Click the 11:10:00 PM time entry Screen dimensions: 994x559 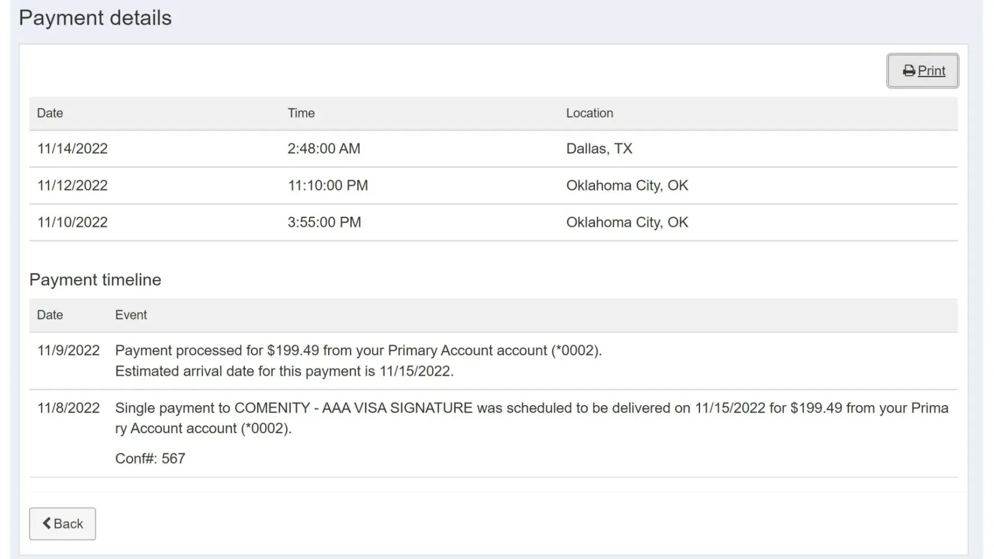tap(328, 186)
